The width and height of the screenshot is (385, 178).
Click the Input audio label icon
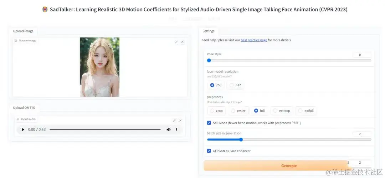tap(18, 119)
